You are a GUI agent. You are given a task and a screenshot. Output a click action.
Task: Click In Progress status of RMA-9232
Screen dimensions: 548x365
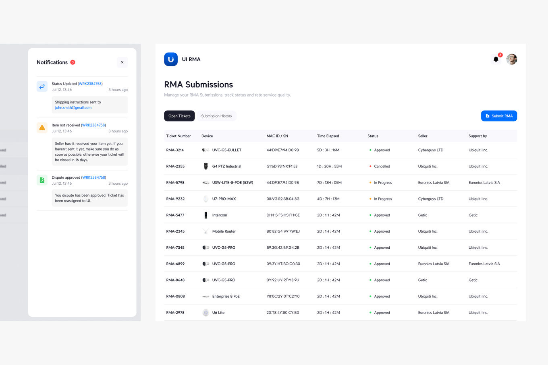pos(381,199)
